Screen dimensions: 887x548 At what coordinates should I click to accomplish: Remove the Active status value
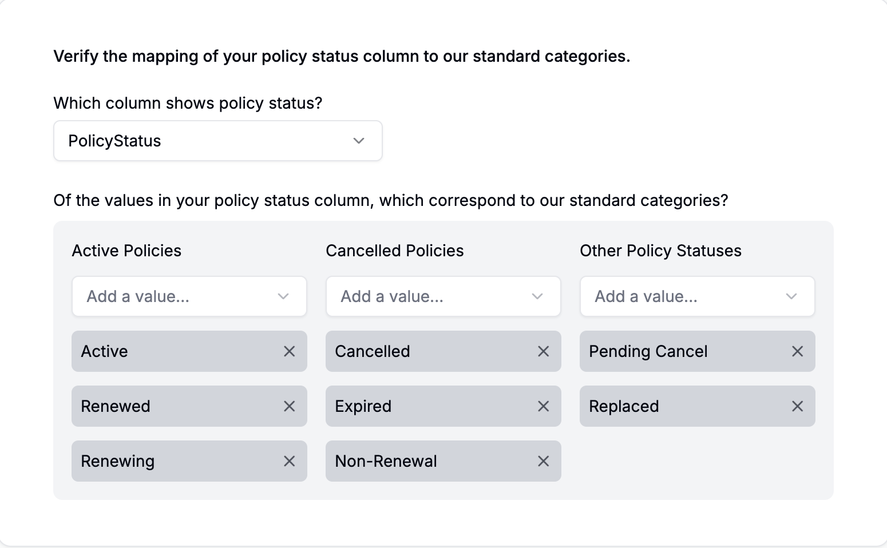(x=290, y=351)
